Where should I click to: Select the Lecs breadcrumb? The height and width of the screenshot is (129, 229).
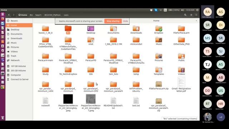(x=66, y=15)
